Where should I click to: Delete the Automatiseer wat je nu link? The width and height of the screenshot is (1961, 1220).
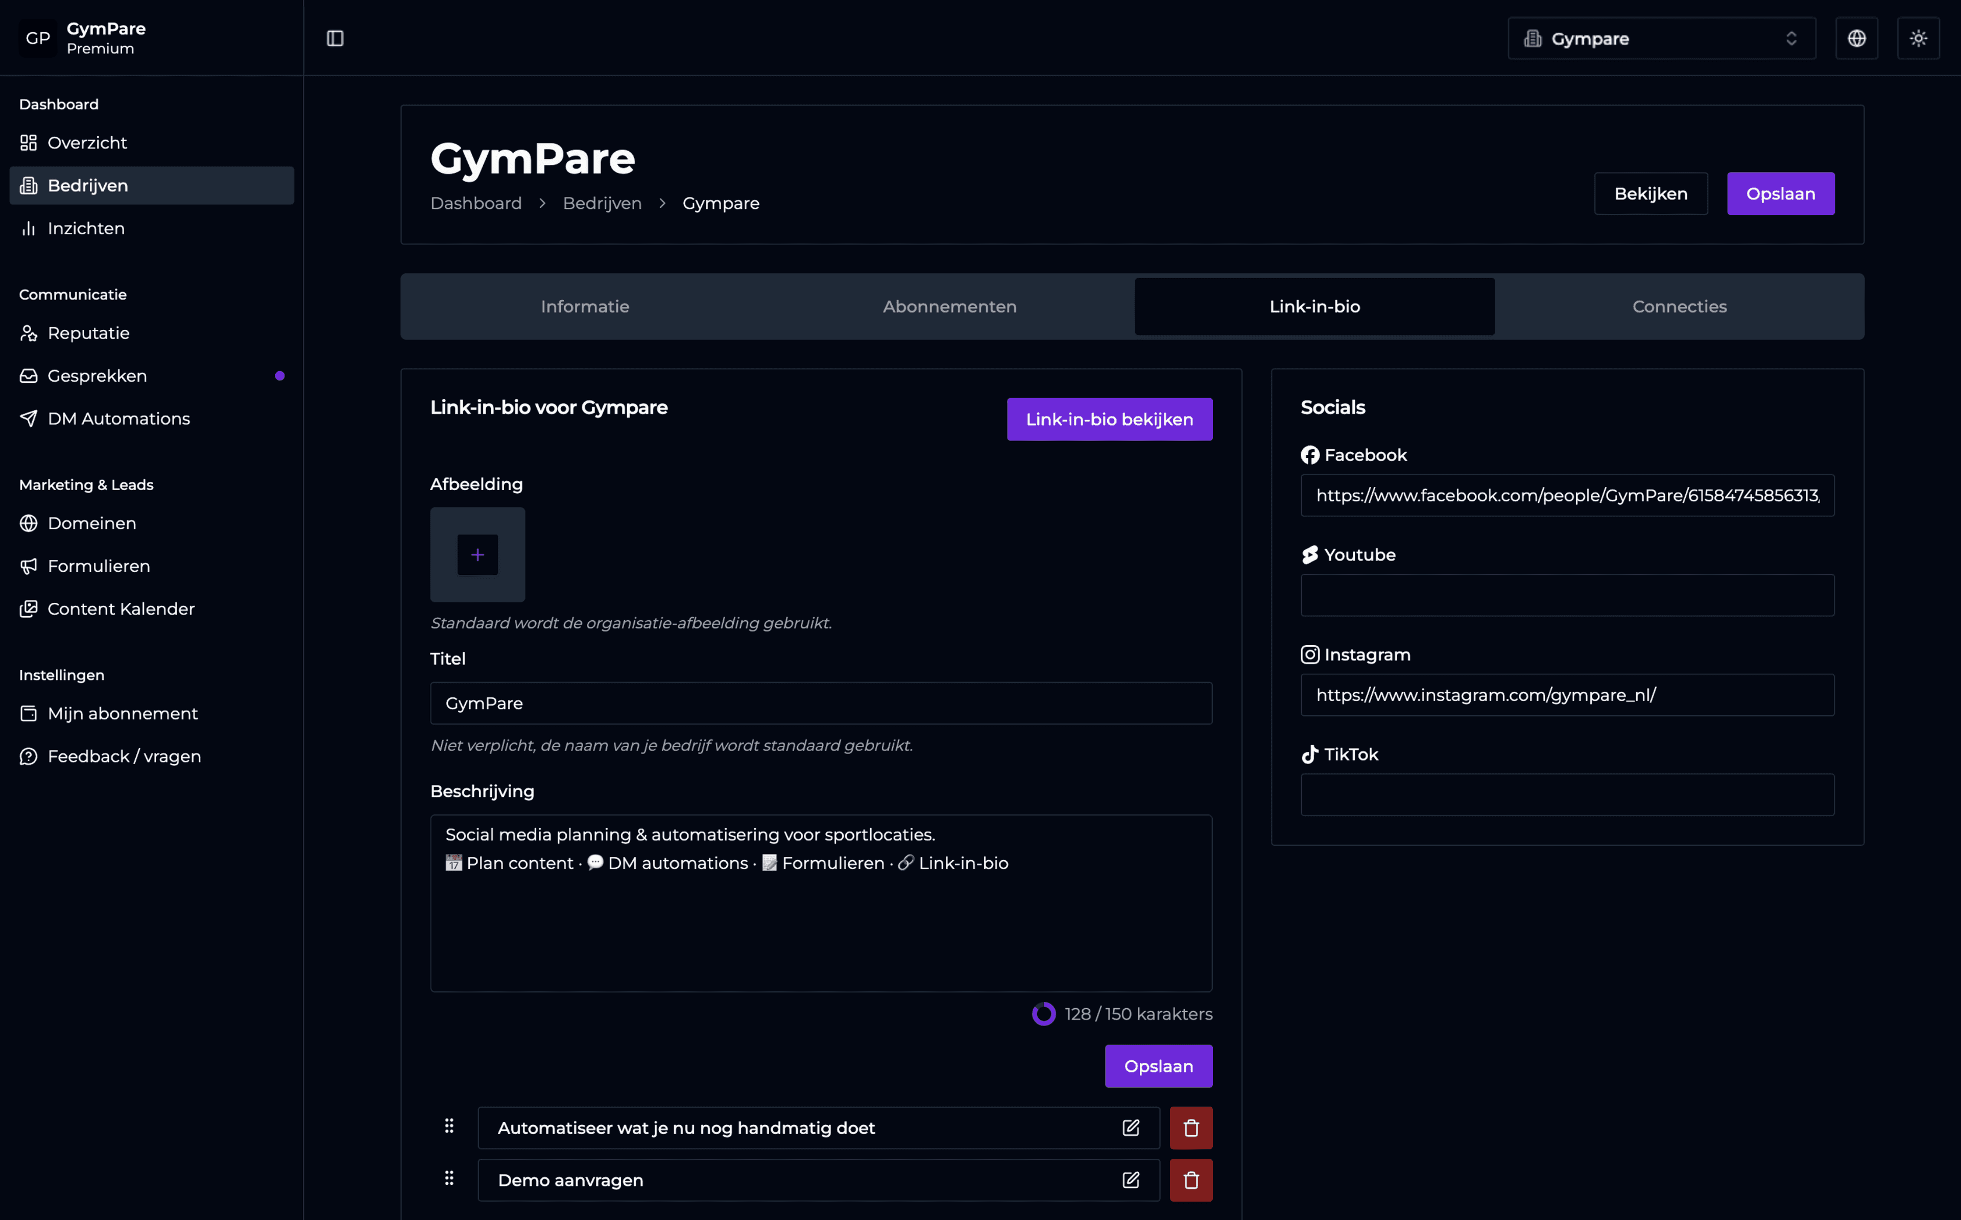point(1191,1128)
